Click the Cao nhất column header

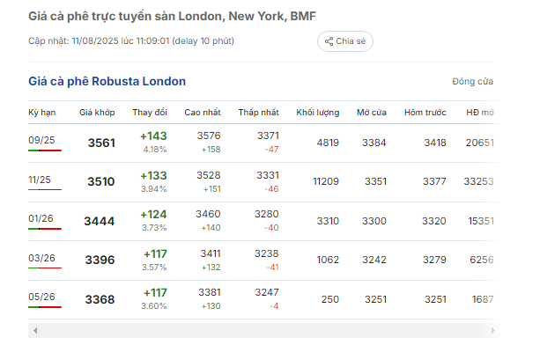pos(203,113)
